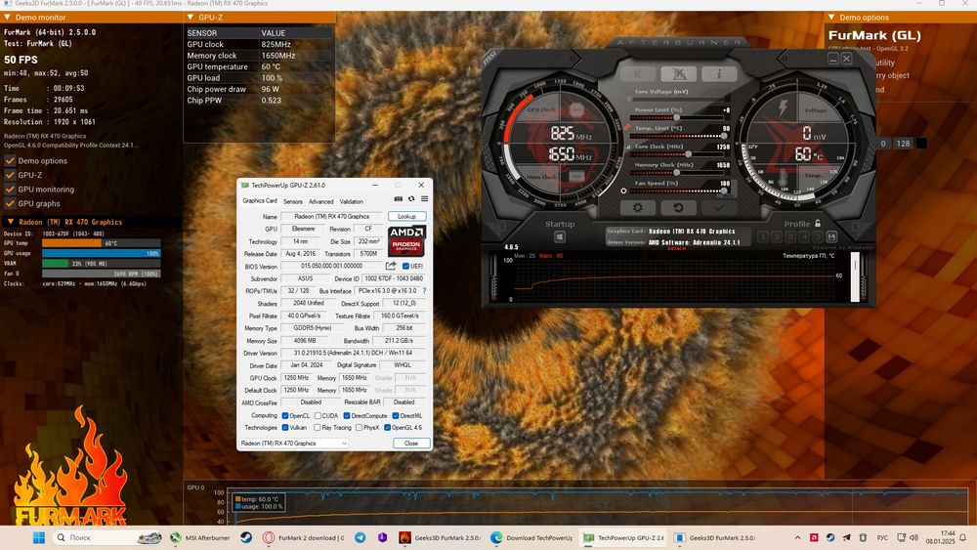Screen dimensions: 977x550
Task: Click DETACH link in Afterburner
Action: point(676,248)
